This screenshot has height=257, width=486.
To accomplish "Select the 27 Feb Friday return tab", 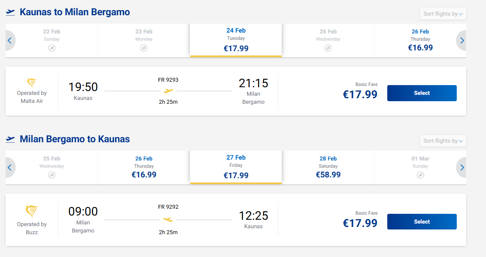I will coord(236,167).
